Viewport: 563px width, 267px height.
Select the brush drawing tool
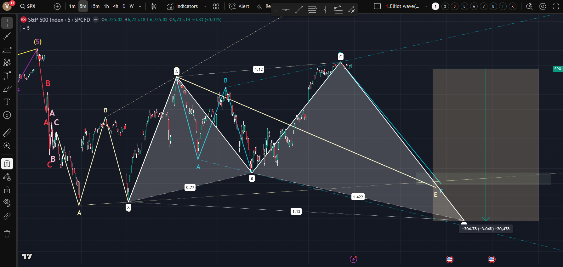tap(7, 89)
